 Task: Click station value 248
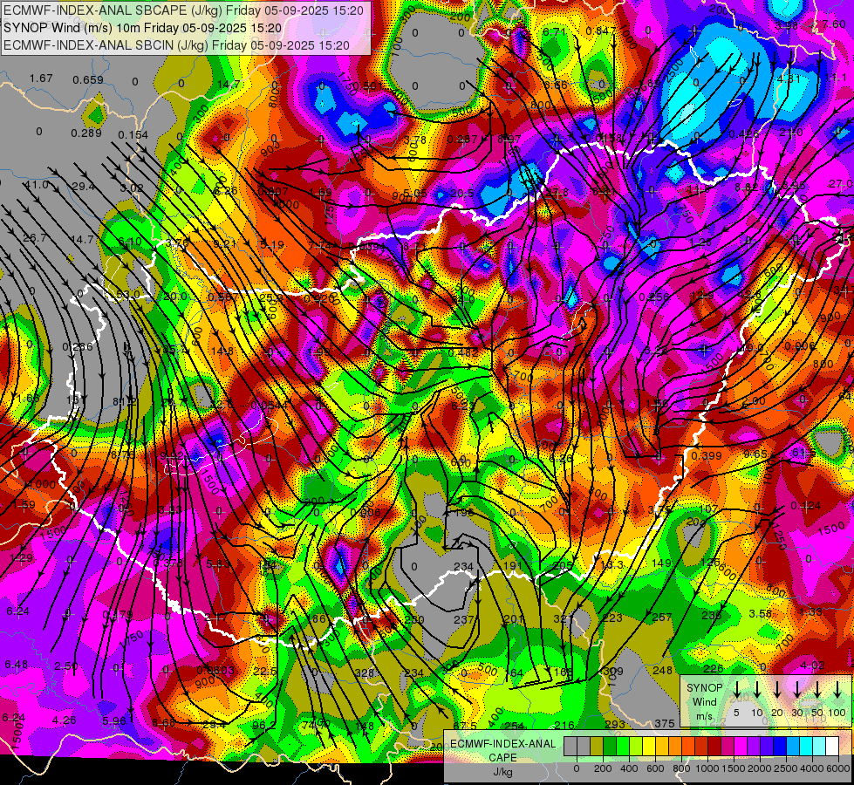(663, 671)
